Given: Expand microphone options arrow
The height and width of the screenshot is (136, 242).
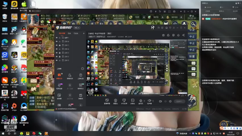Looking at the screenshot, I should (x=144, y=101).
